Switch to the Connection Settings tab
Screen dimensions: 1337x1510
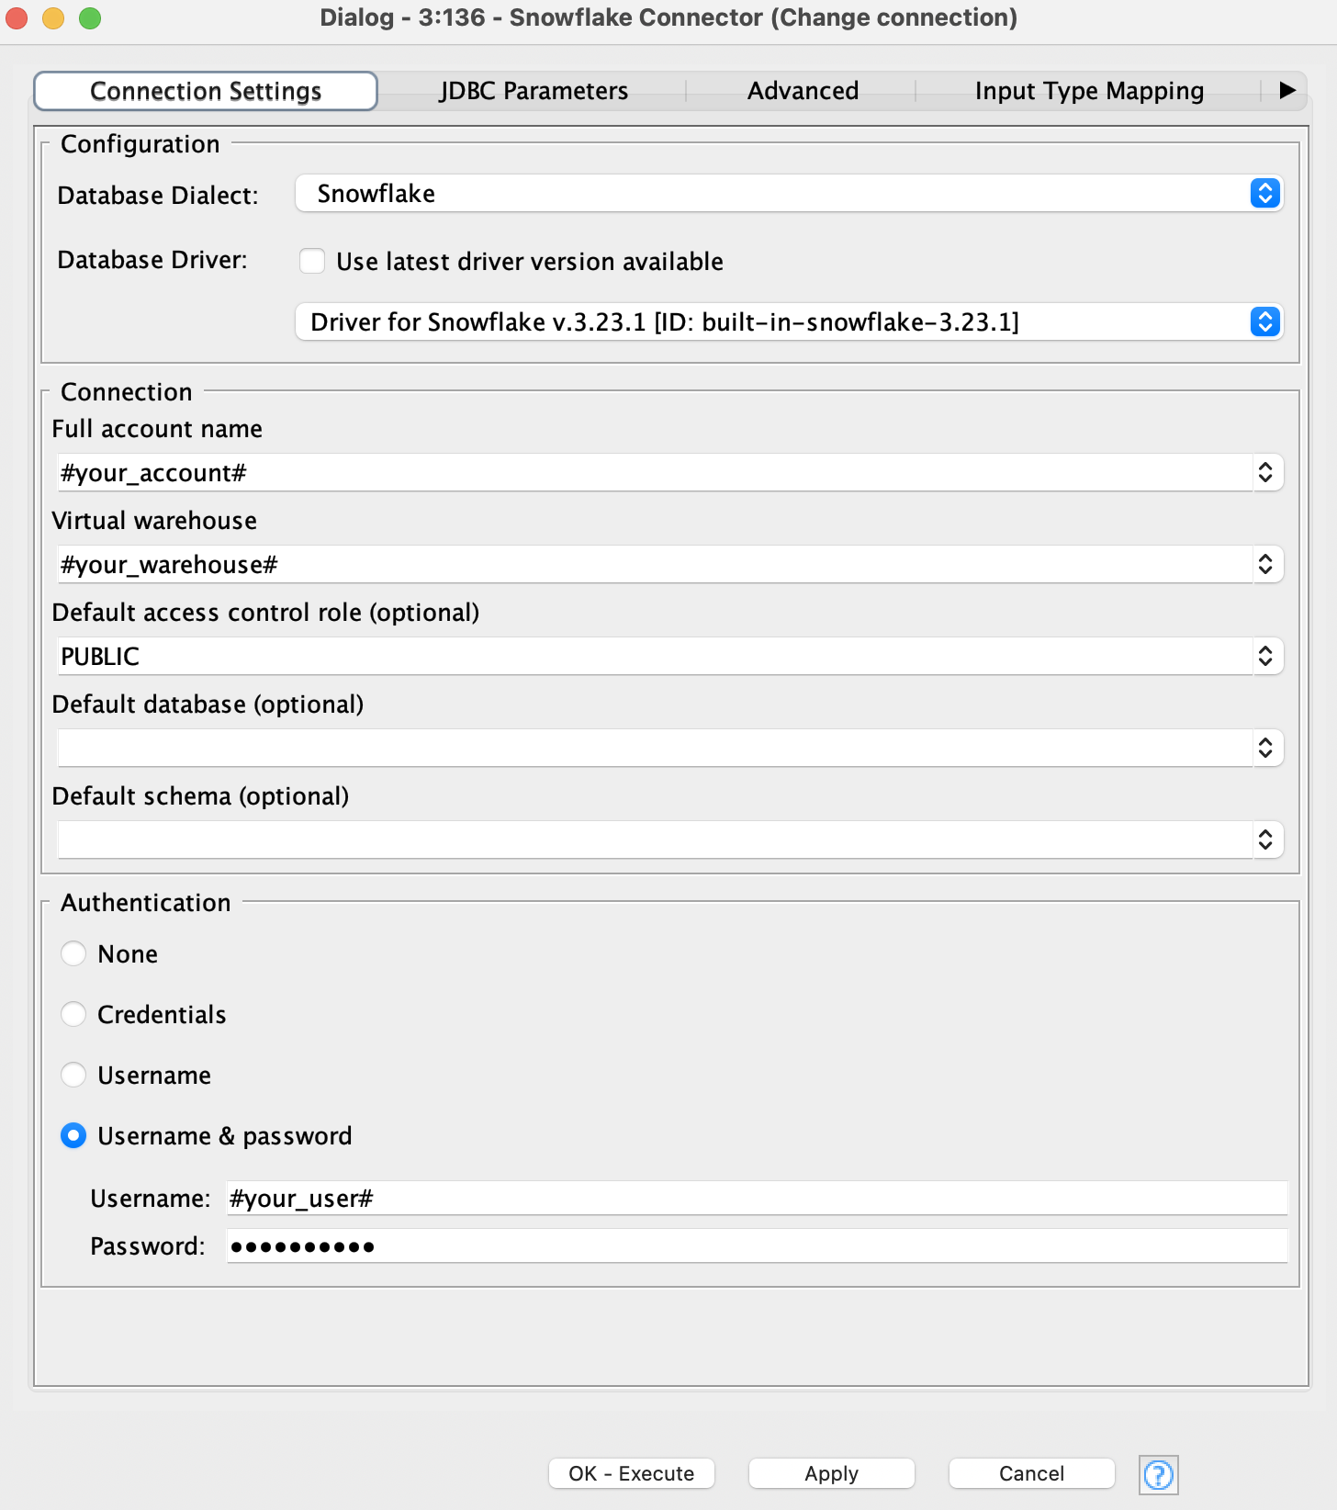click(x=206, y=91)
